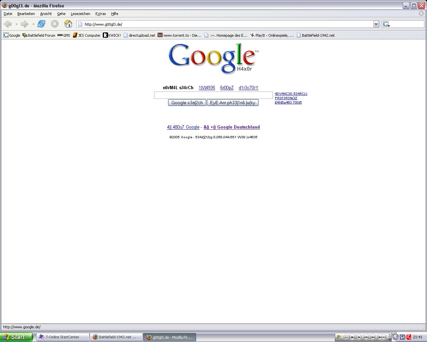
Task: Click the Media Player toolbar Windows logo
Action: coord(339,337)
